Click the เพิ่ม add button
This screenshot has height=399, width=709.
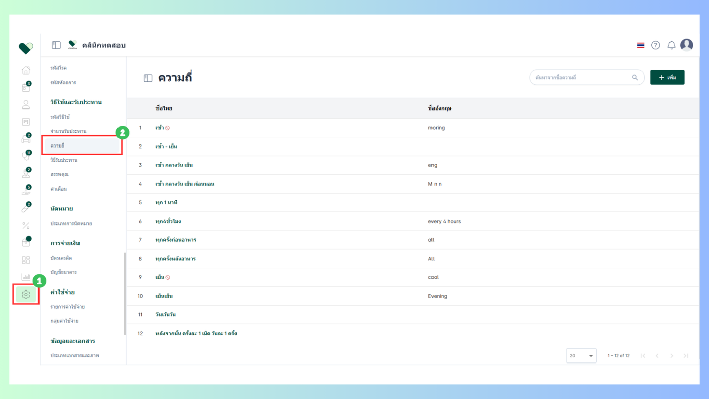pos(667,78)
